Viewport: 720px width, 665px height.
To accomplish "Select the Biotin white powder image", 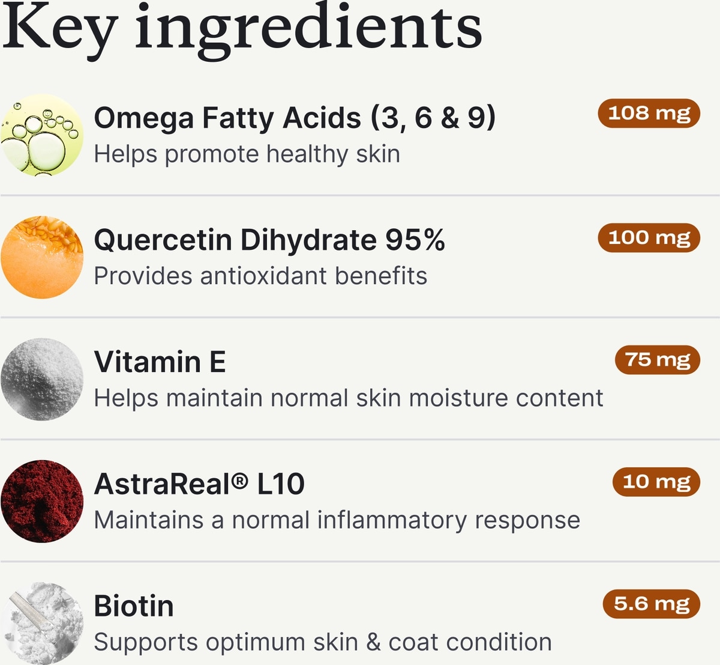I will pyautogui.click(x=42, y=623).
